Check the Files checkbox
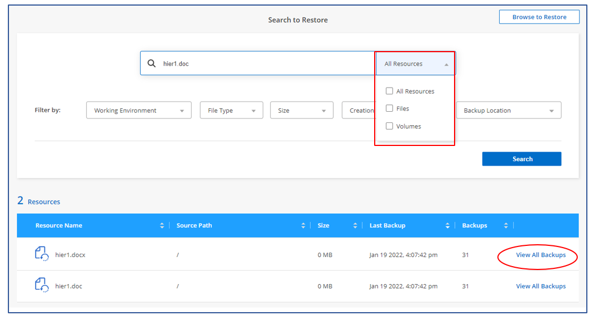The image size is (593, 320). tap(389, 108)
